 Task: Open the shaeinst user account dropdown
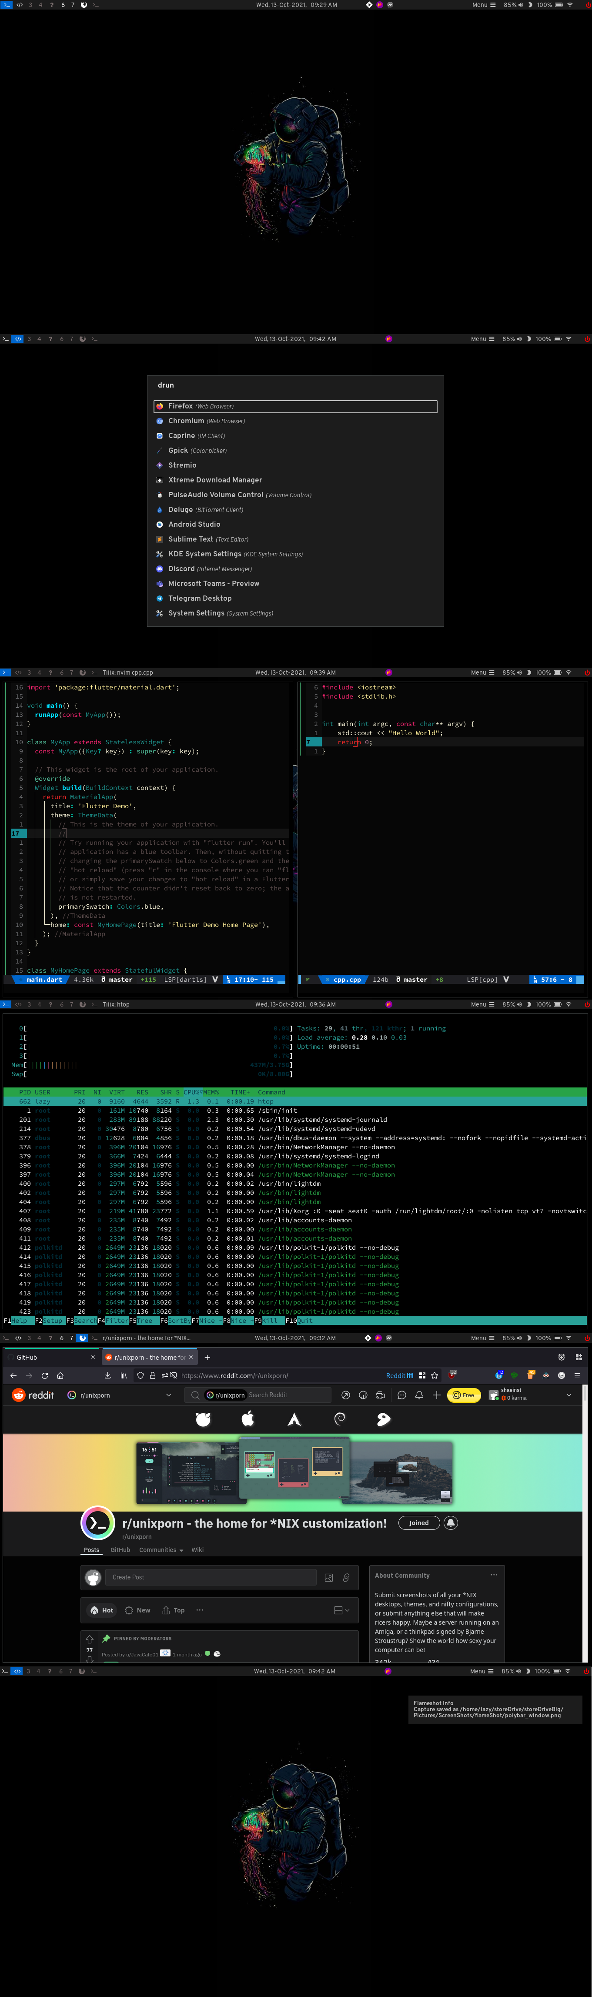[x=530, y=1395]
